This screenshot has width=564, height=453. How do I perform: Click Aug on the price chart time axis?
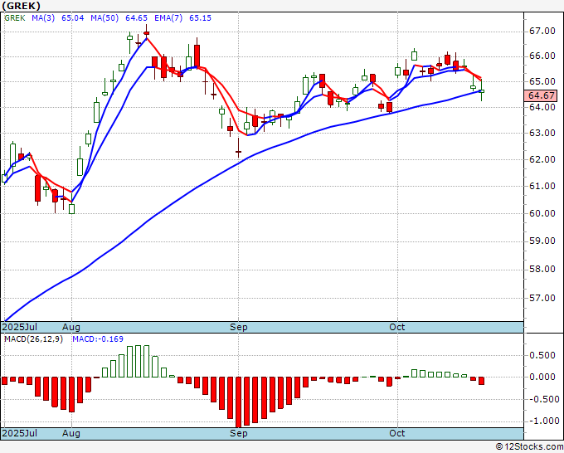[70, 328]
